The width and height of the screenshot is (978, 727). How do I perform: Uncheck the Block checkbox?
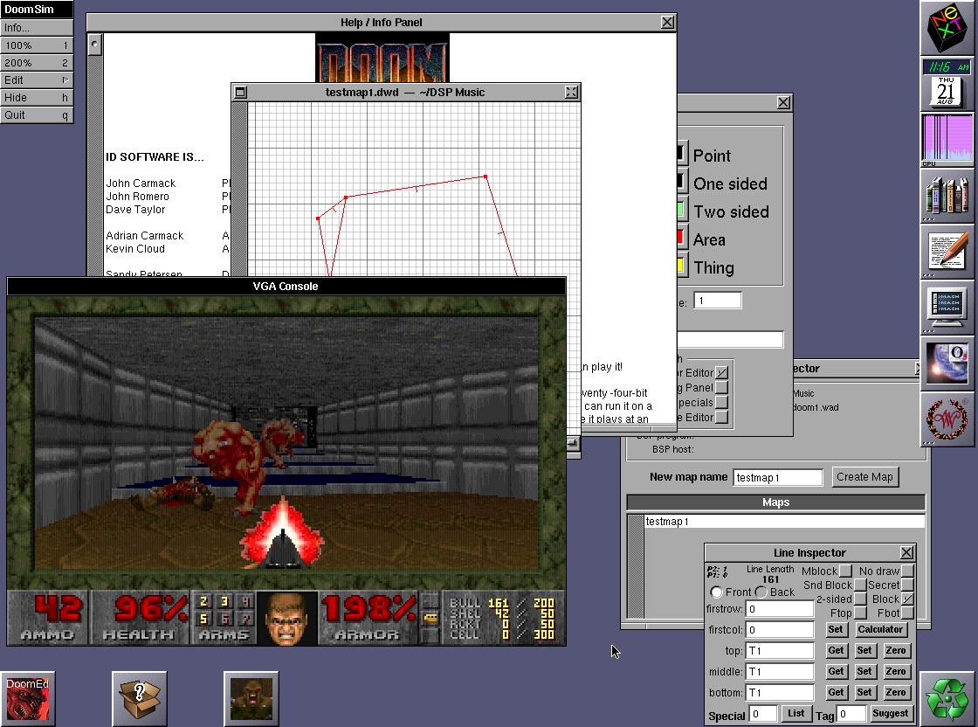[907, 599]
